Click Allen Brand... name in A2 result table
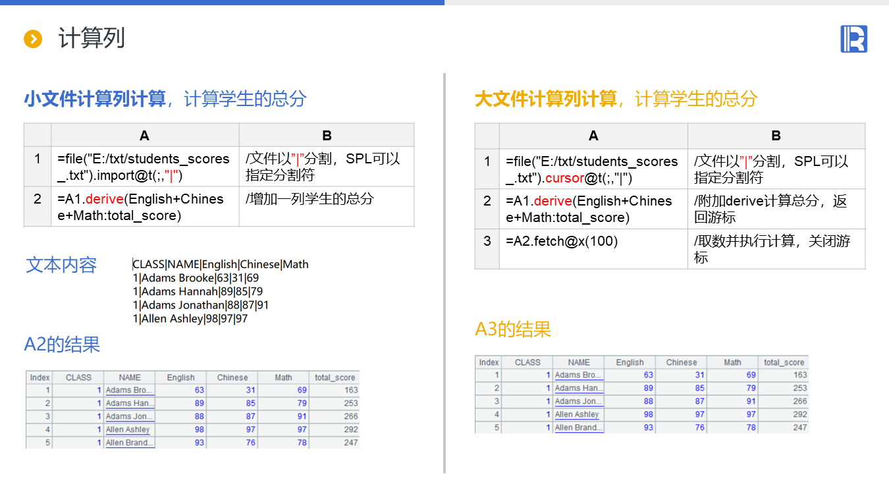The width and height of the screenshot is (889, 500). tap(129, 443)
